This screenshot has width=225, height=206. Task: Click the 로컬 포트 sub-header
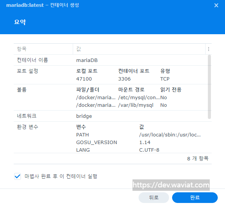87,71
